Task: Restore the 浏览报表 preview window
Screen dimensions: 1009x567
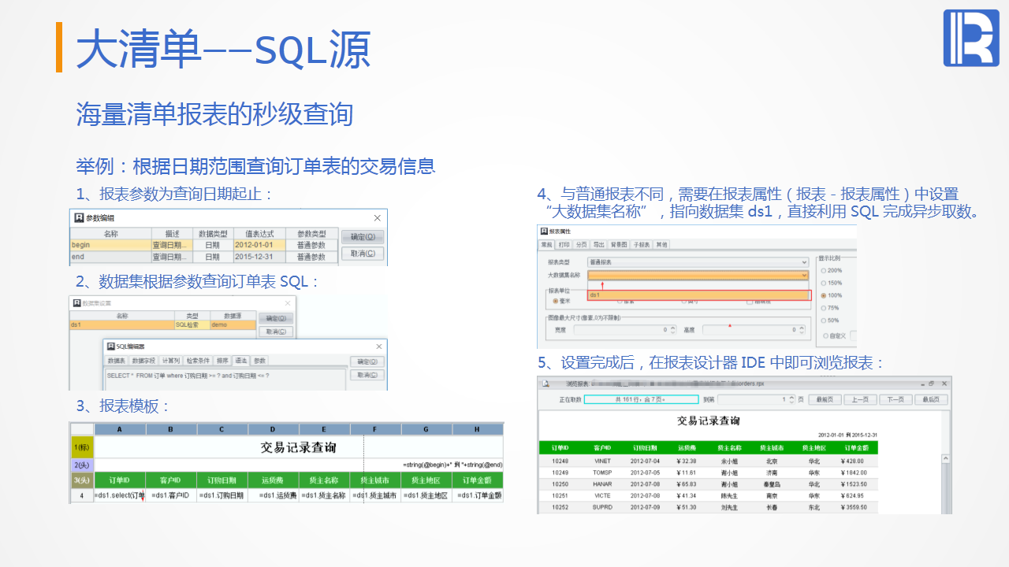Action: click(933, 384)
